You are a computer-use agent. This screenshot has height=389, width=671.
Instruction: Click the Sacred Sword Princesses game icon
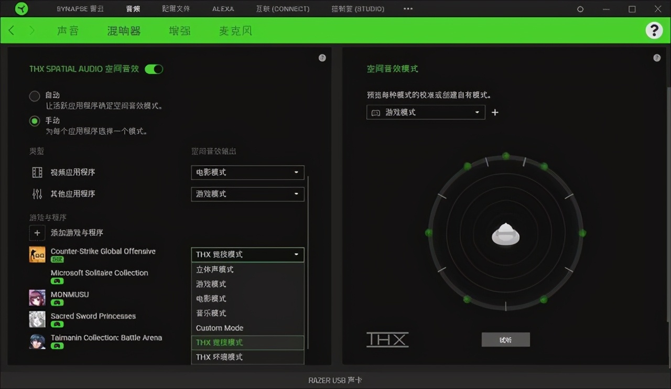click(37, 319)
